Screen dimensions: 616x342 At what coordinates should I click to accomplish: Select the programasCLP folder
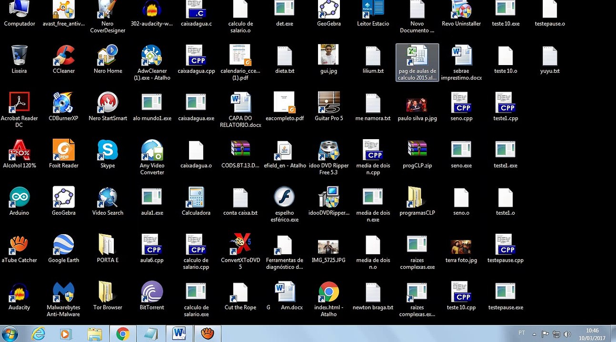417,201
